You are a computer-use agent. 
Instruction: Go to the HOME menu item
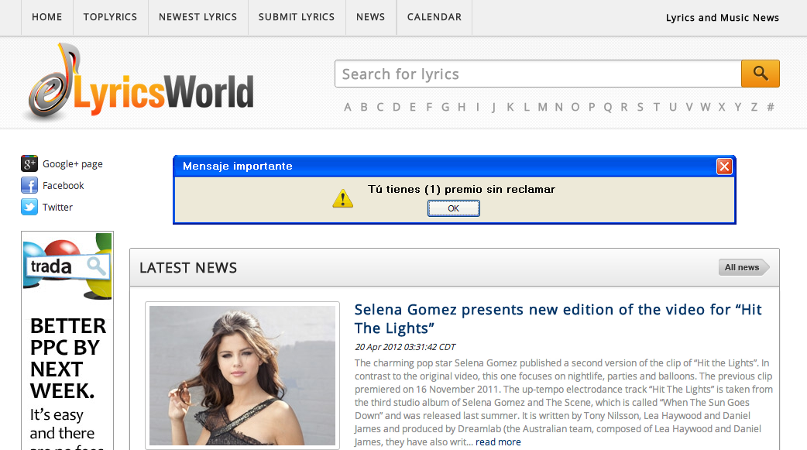46,17
